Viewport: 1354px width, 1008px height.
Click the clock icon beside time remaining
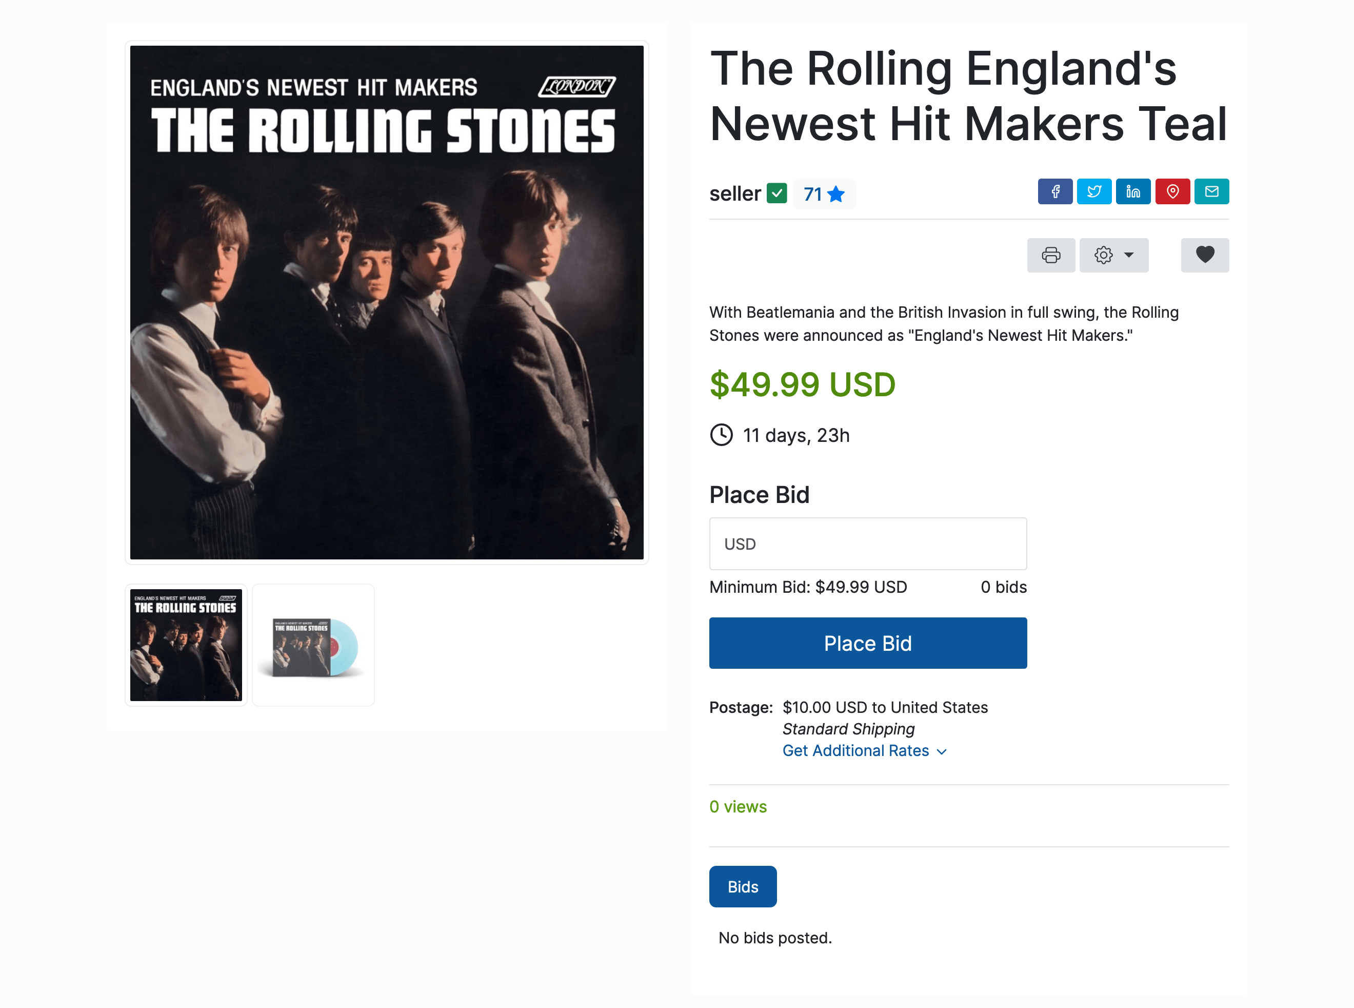[721, 435]
